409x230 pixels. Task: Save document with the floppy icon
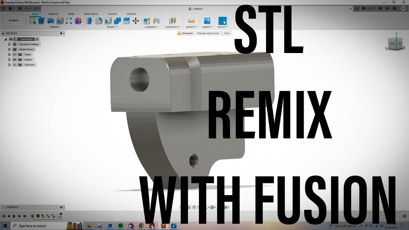20,8
